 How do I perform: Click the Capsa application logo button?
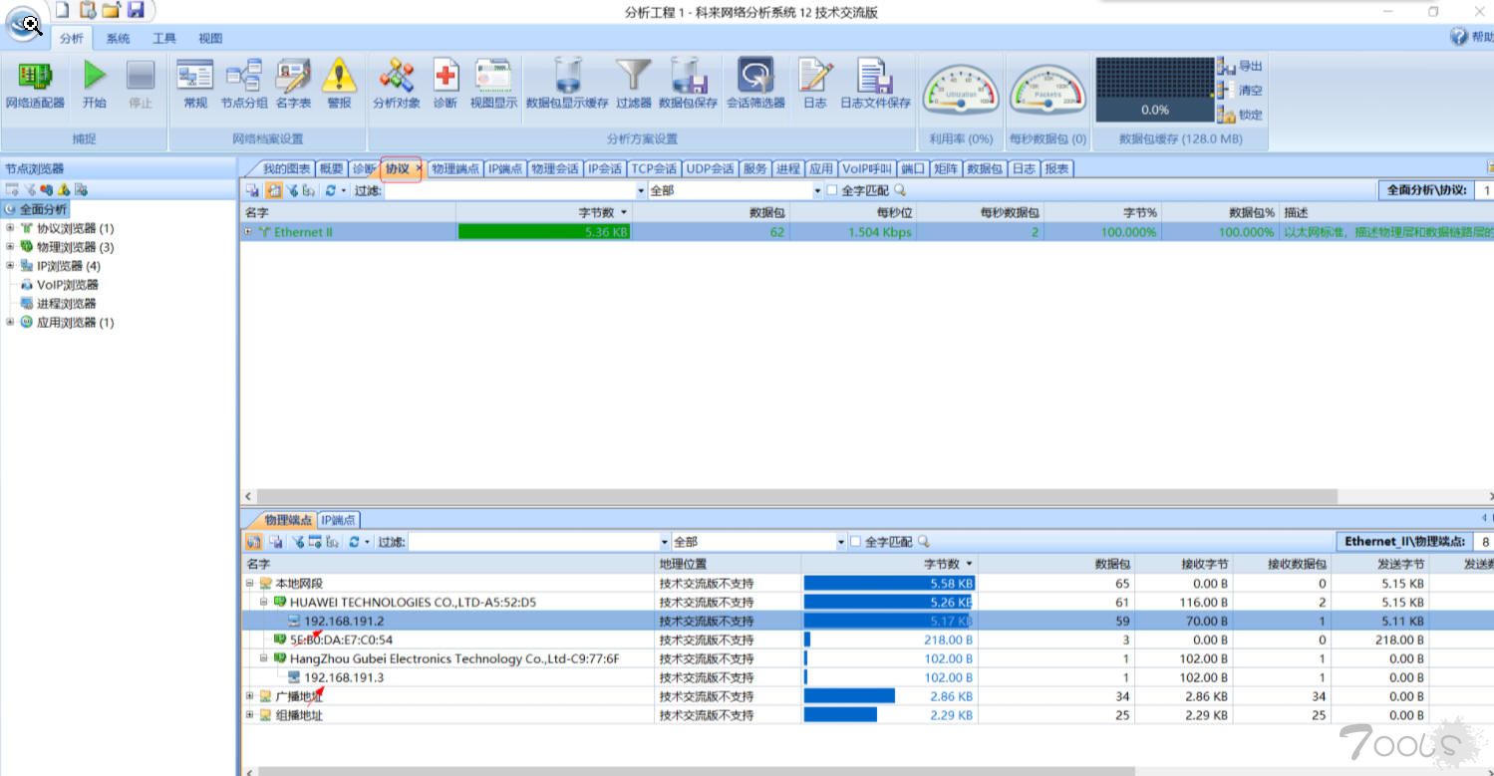click(25, 24)
